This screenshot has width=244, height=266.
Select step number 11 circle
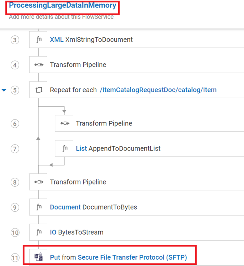15,258
